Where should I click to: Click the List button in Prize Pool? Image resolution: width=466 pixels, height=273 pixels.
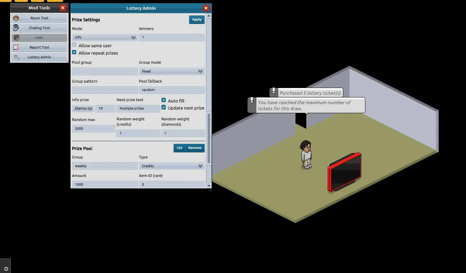(x=180, y=148)
